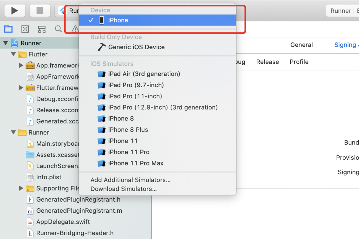This screenshot has height=239, width=359.
Task: Select Info.plist file
Action: point(44,177)
